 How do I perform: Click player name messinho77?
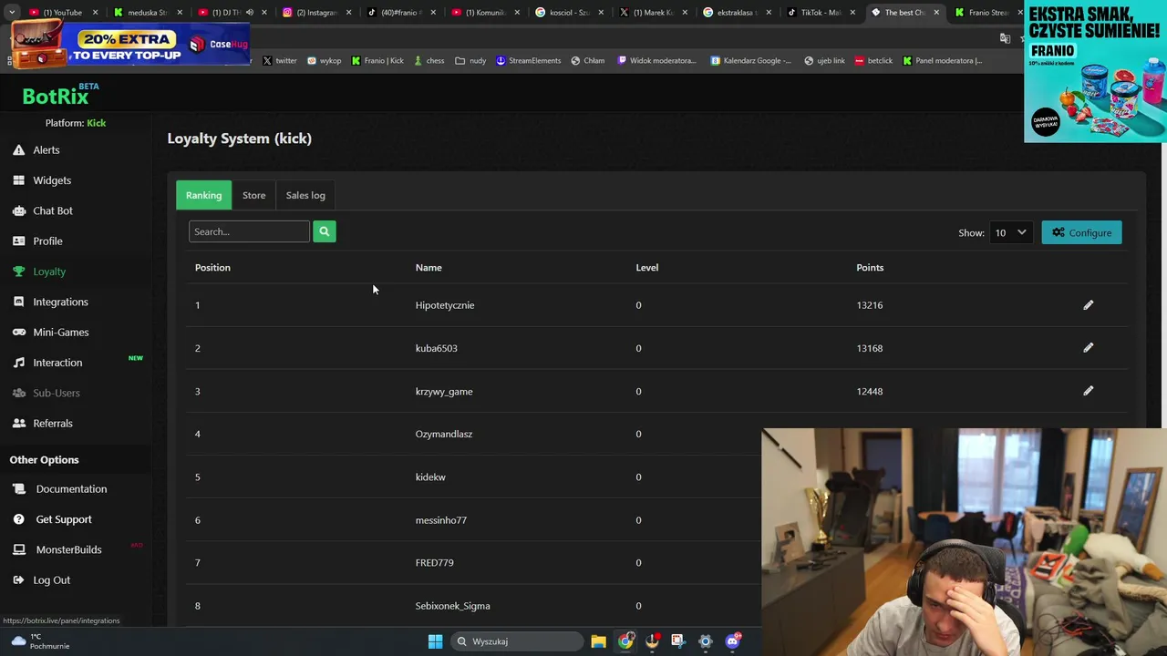pyautogui.click(x=441, y=520)
